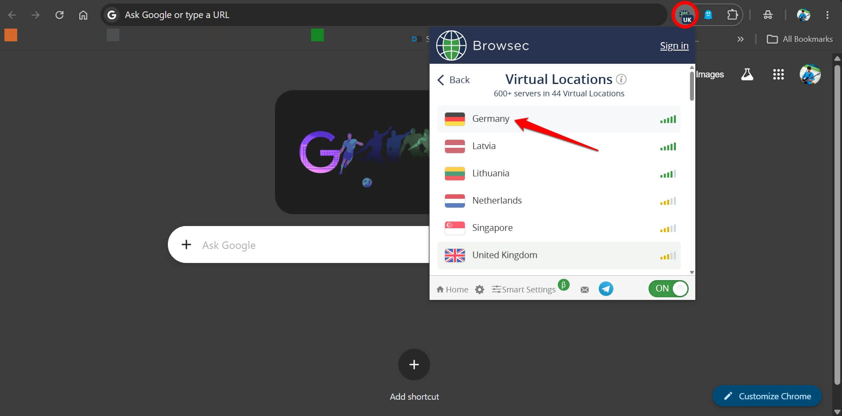Image resolution: width=842 pixels, height=416 pixels.
Task: Click the envelope contact icon in Browsec
Action: (x=585, y=289)
